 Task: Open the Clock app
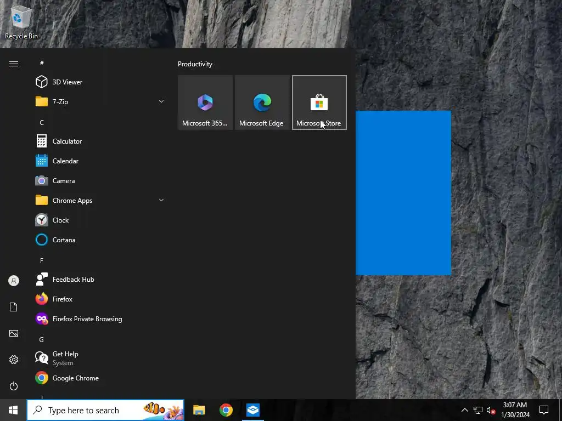click(x=100, y=220)
